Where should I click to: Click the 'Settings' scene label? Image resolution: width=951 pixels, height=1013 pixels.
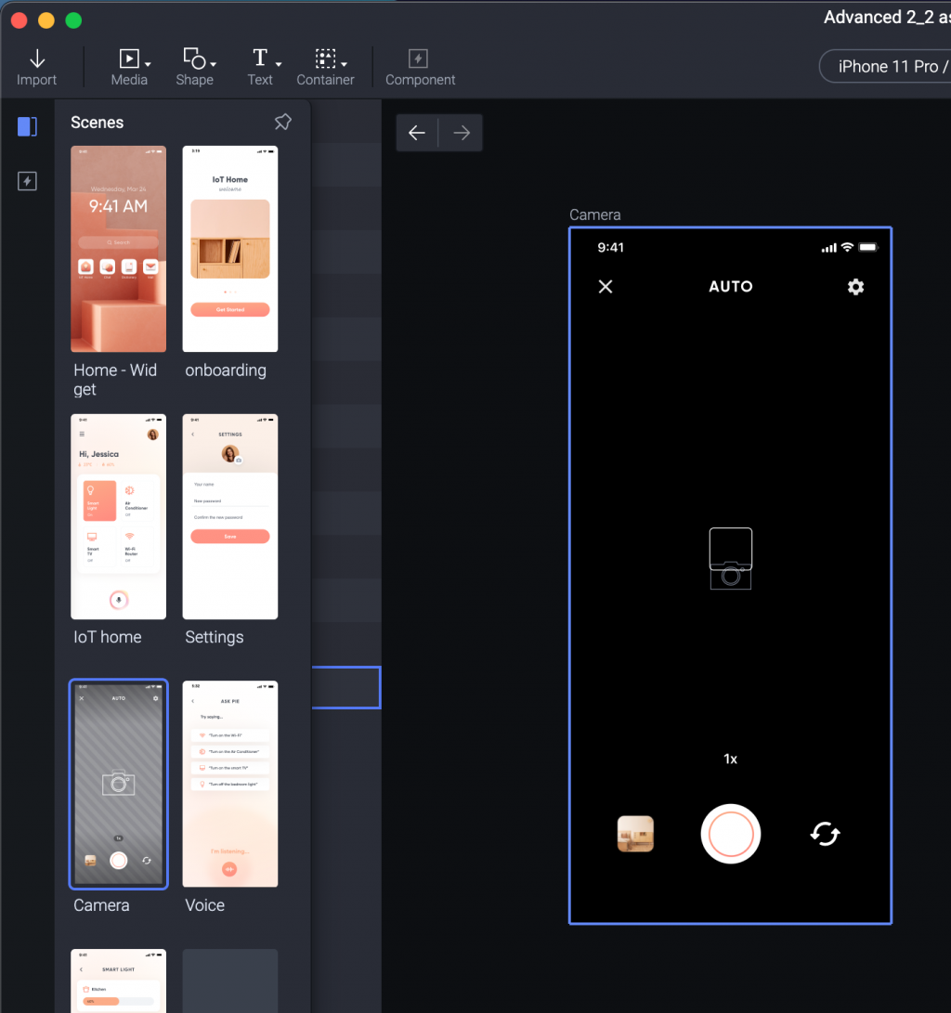[x=215, y=638]
